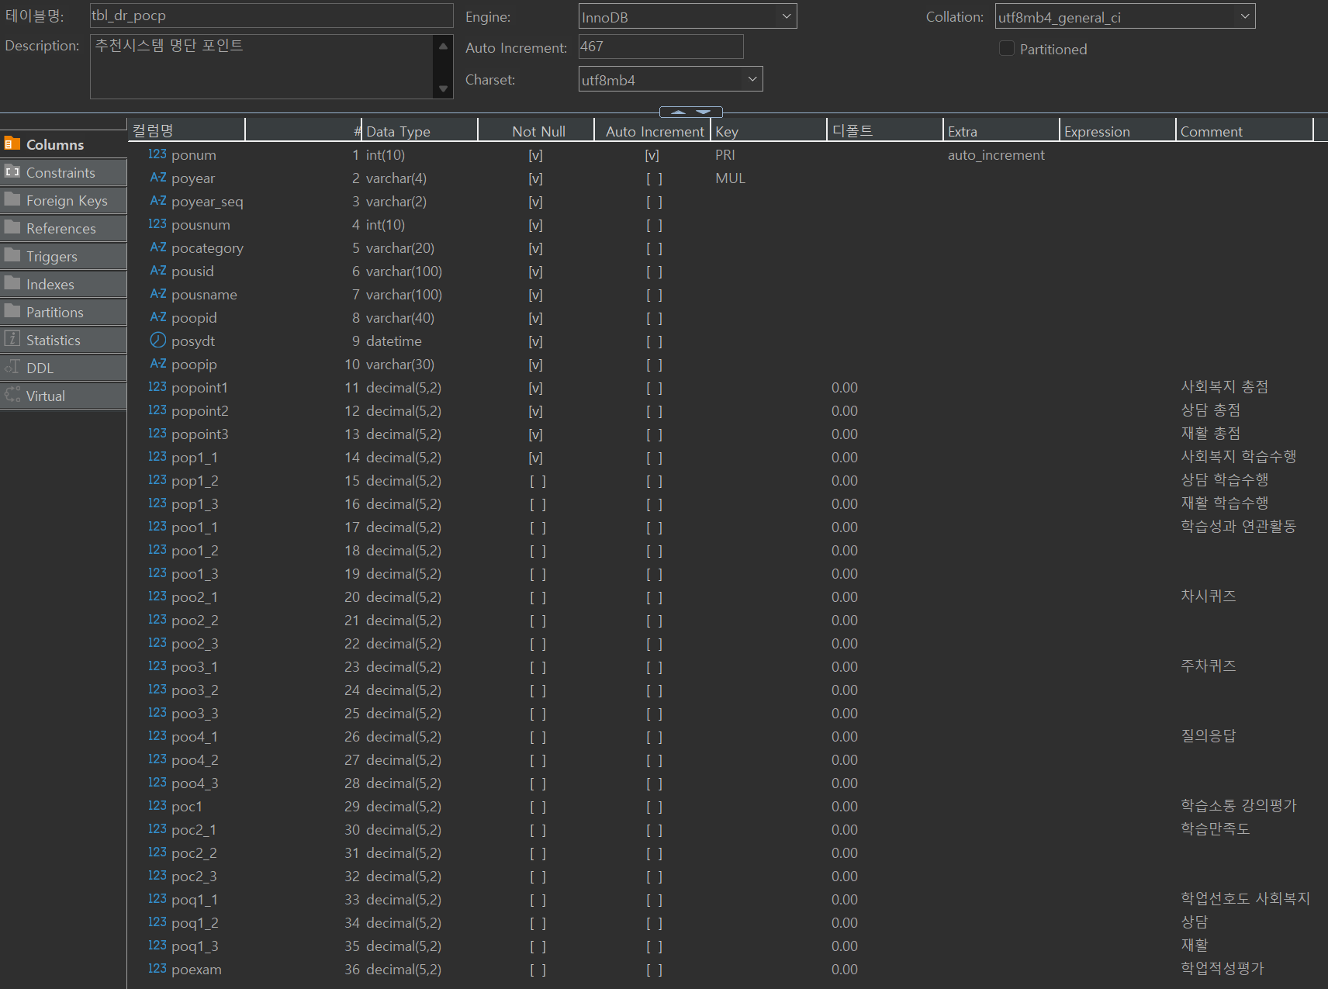Click the Auto Increment value field
1328x989 pixels.
coord(660,47)
